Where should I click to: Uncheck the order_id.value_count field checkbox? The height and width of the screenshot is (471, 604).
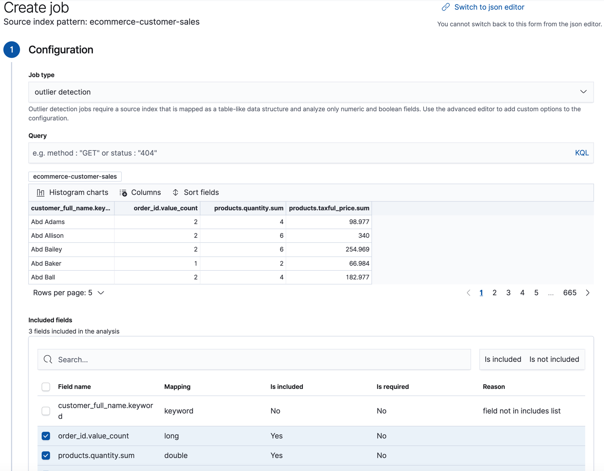pos(46,436)
